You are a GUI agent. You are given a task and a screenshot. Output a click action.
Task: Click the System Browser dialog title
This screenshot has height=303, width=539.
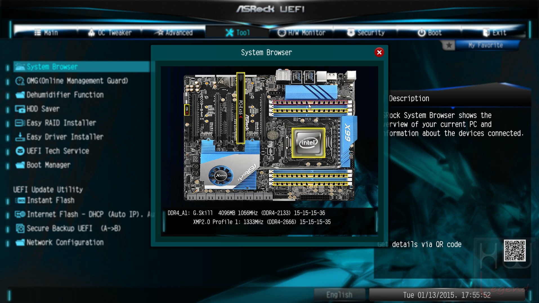click(x=266, y=52)
